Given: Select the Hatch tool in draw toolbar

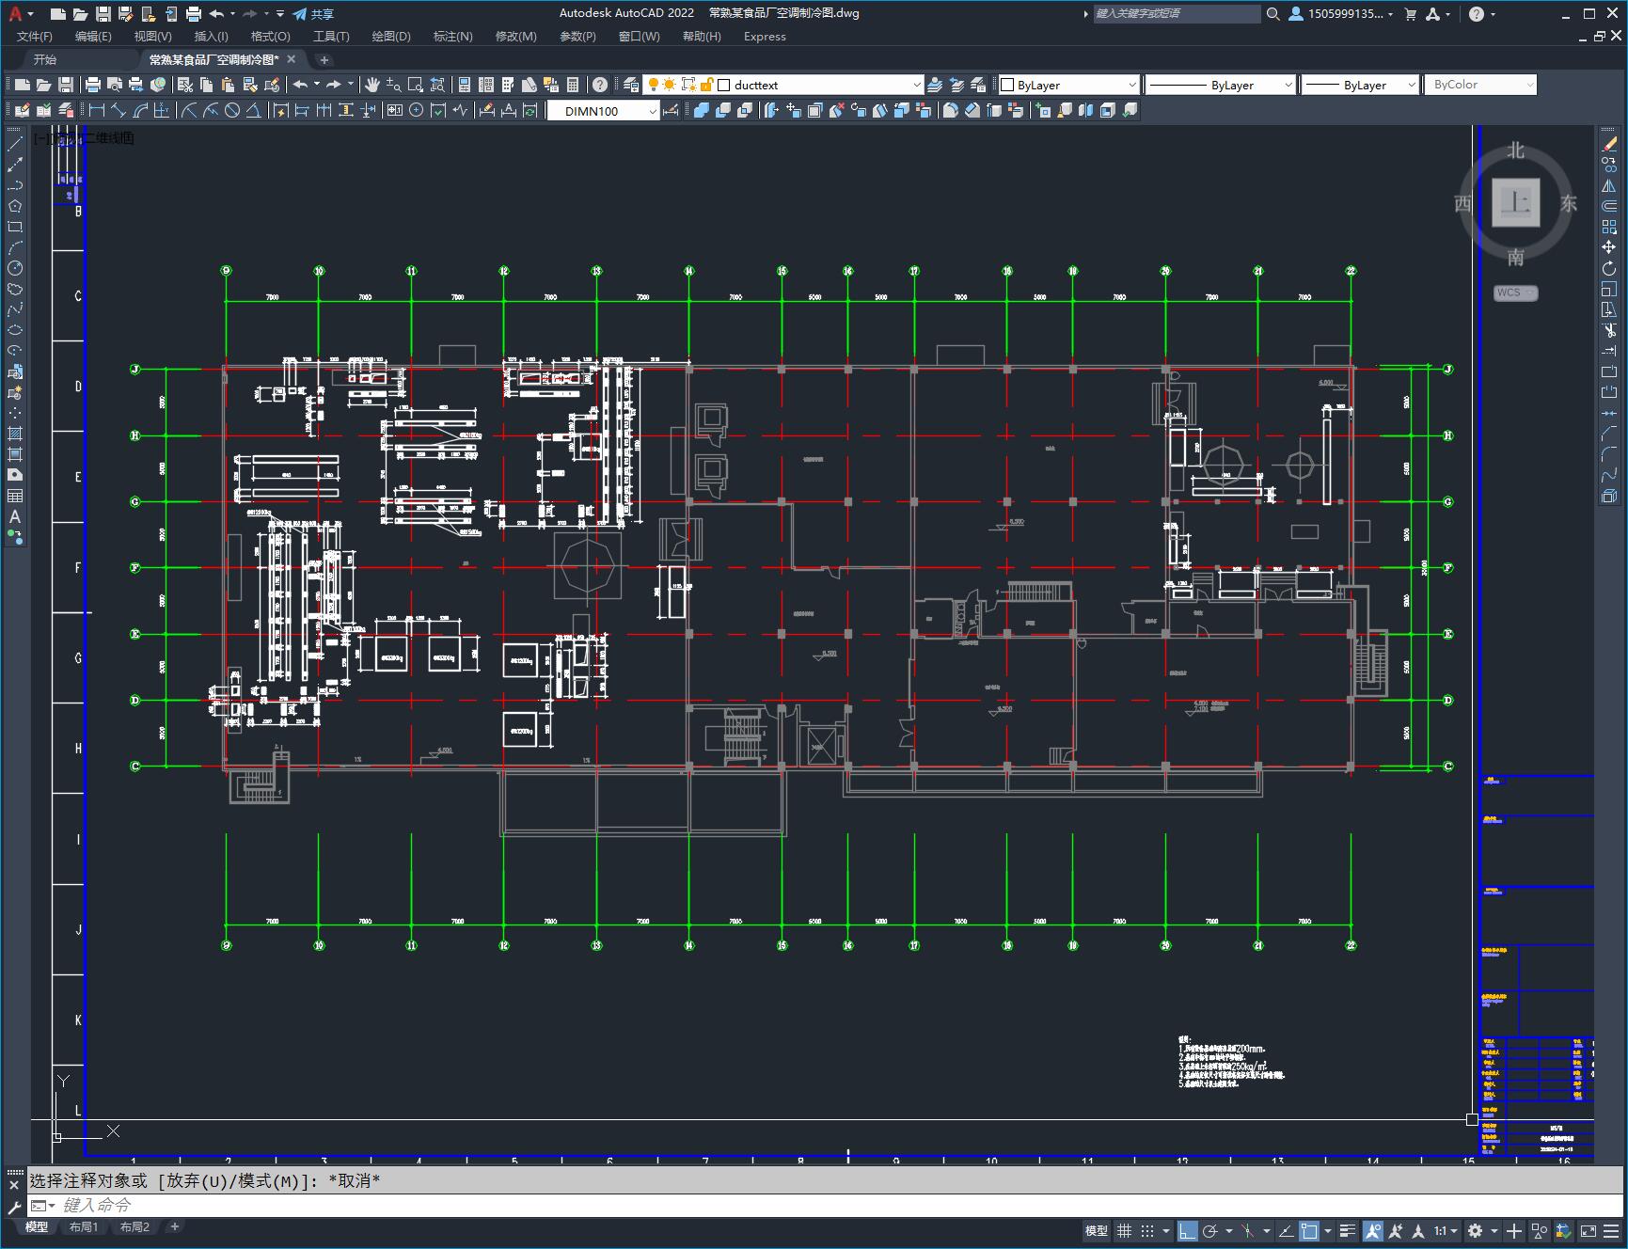Looking at the screenshot, I should [15, 434].
